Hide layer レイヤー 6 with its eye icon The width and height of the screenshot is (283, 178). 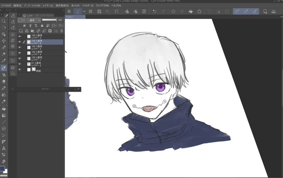20,42
